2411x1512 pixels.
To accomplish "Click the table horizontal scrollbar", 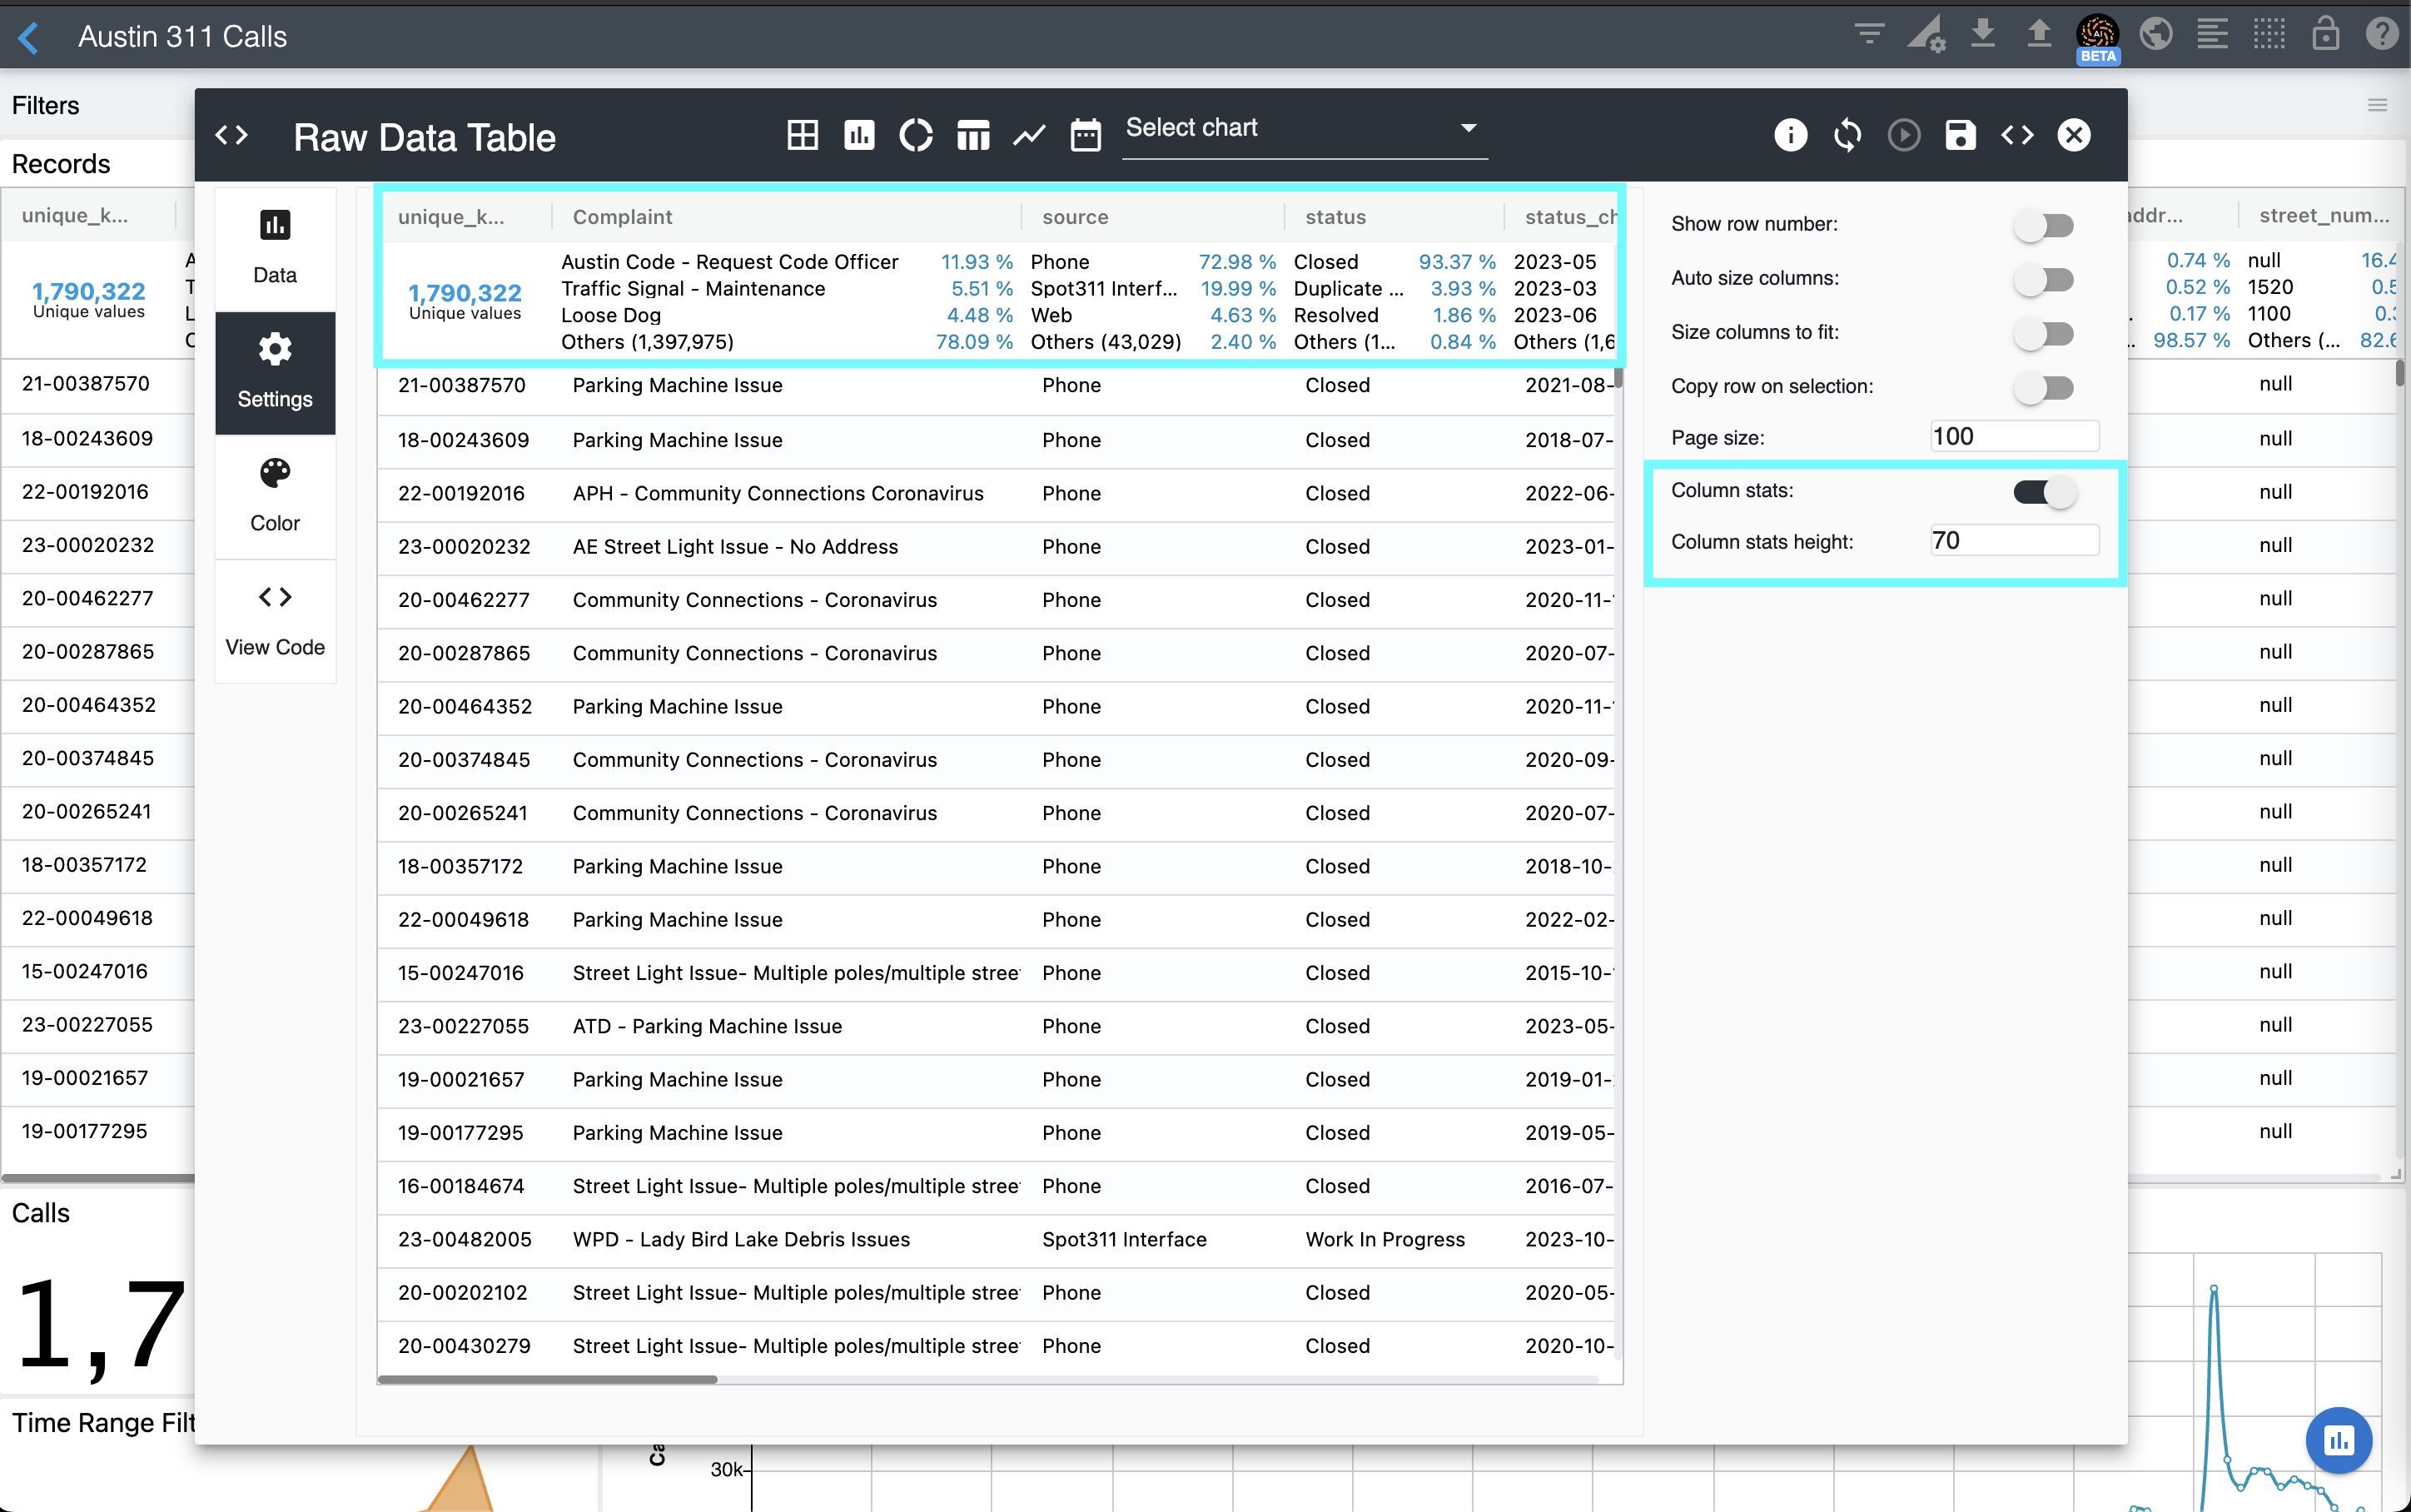I will [x=548, y=1379].
